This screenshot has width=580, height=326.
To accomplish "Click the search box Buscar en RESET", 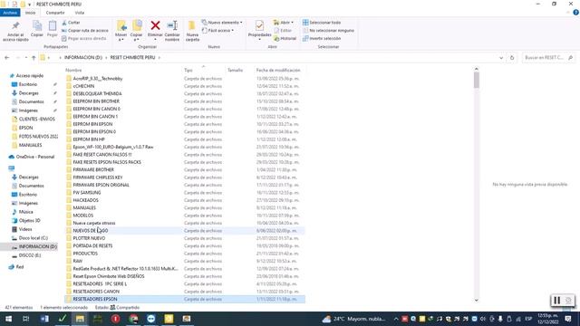I will (x=548, y=58).
